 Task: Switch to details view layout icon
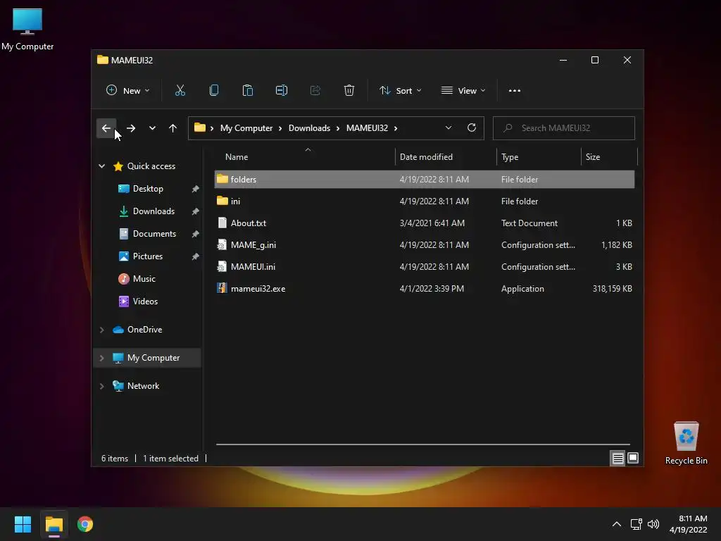coord(617,458)
